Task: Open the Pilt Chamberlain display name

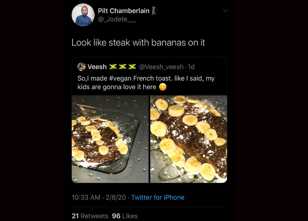Action: pyautogui.click(x=124, y=11)
